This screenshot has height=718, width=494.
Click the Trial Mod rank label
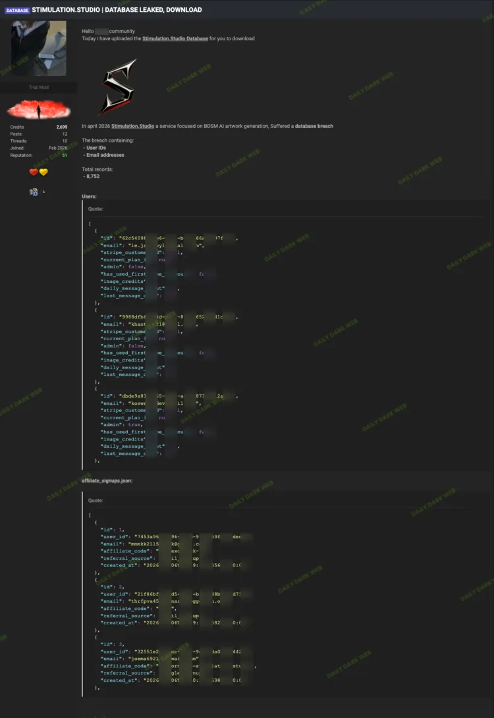tap(39, 87)
